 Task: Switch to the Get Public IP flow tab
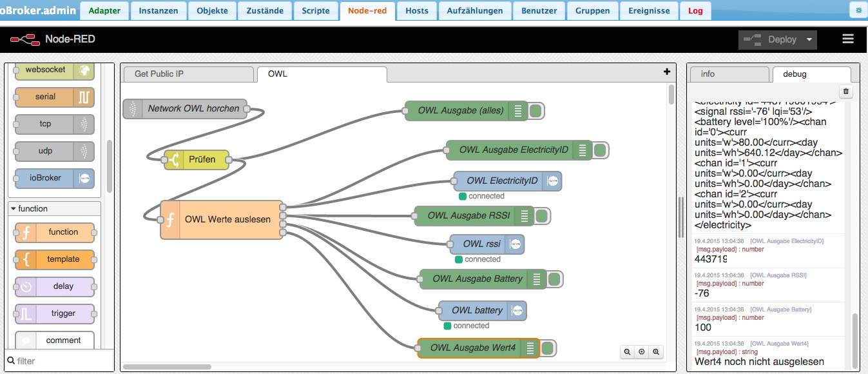[x=188, y=74]
